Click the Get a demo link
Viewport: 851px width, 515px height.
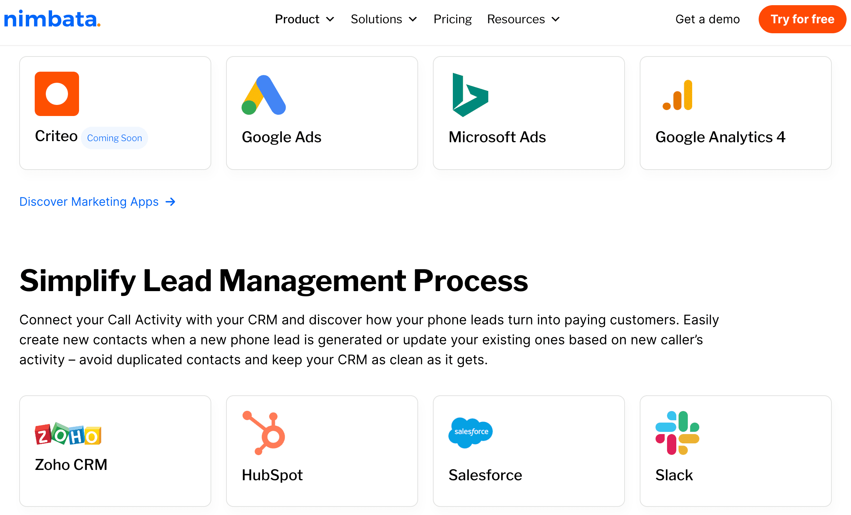pyautogui.click(x=707, y=19)
